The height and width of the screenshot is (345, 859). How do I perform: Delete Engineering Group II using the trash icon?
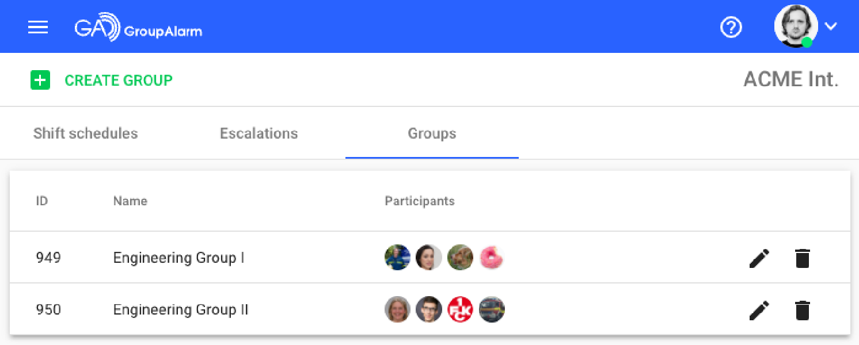pos(802,309)
